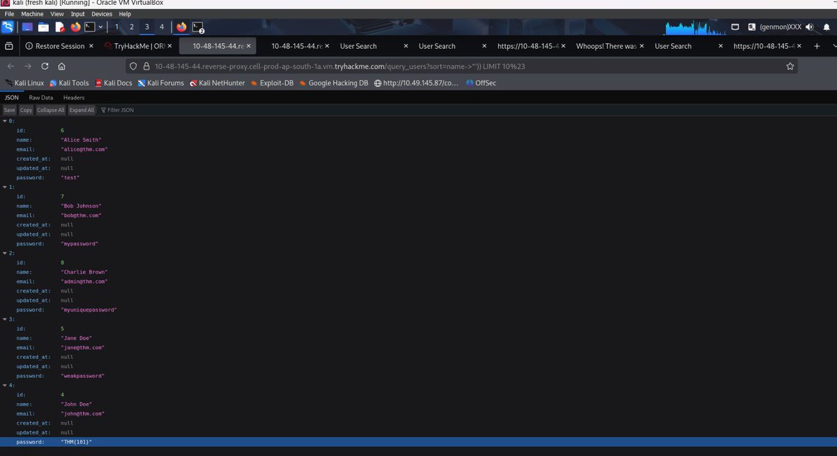Close the TryHackMe tab

pos(169,46)
